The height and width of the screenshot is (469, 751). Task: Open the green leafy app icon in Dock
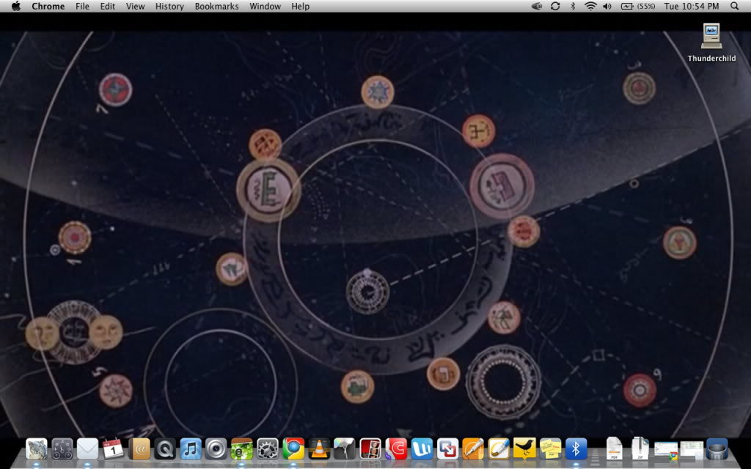(242, 449)
